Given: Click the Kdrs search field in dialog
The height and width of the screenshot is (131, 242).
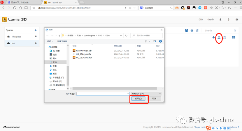Looking at the screenshot, I should pos(146,36).
